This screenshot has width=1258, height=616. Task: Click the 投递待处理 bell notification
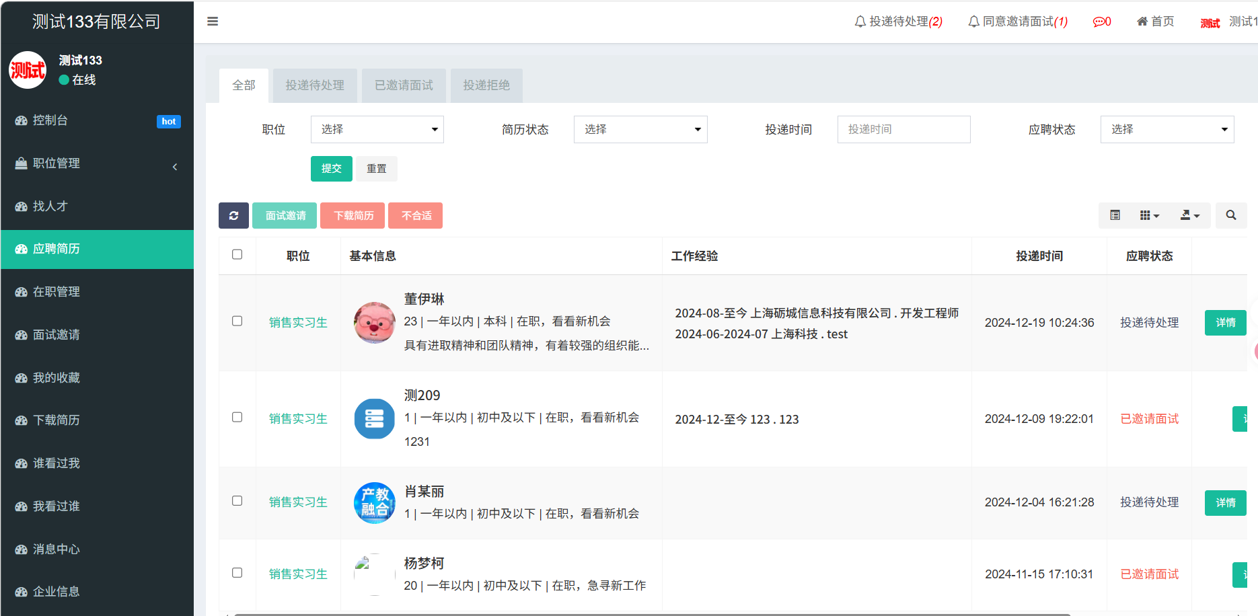click(x=897, y=22)
